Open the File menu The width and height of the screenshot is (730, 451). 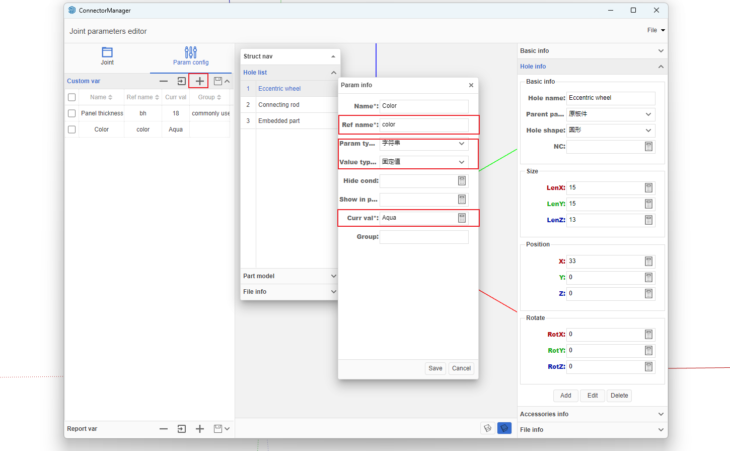tap(655, 30)
